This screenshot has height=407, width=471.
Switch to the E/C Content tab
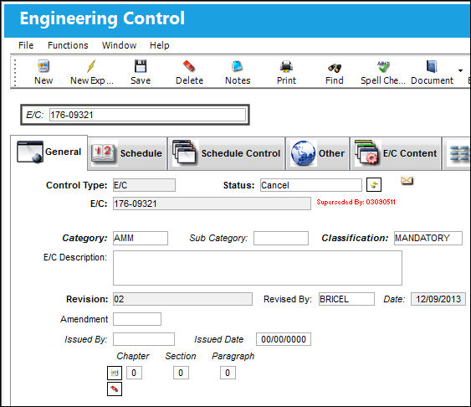pyautogui.click(x=396, y=153)
